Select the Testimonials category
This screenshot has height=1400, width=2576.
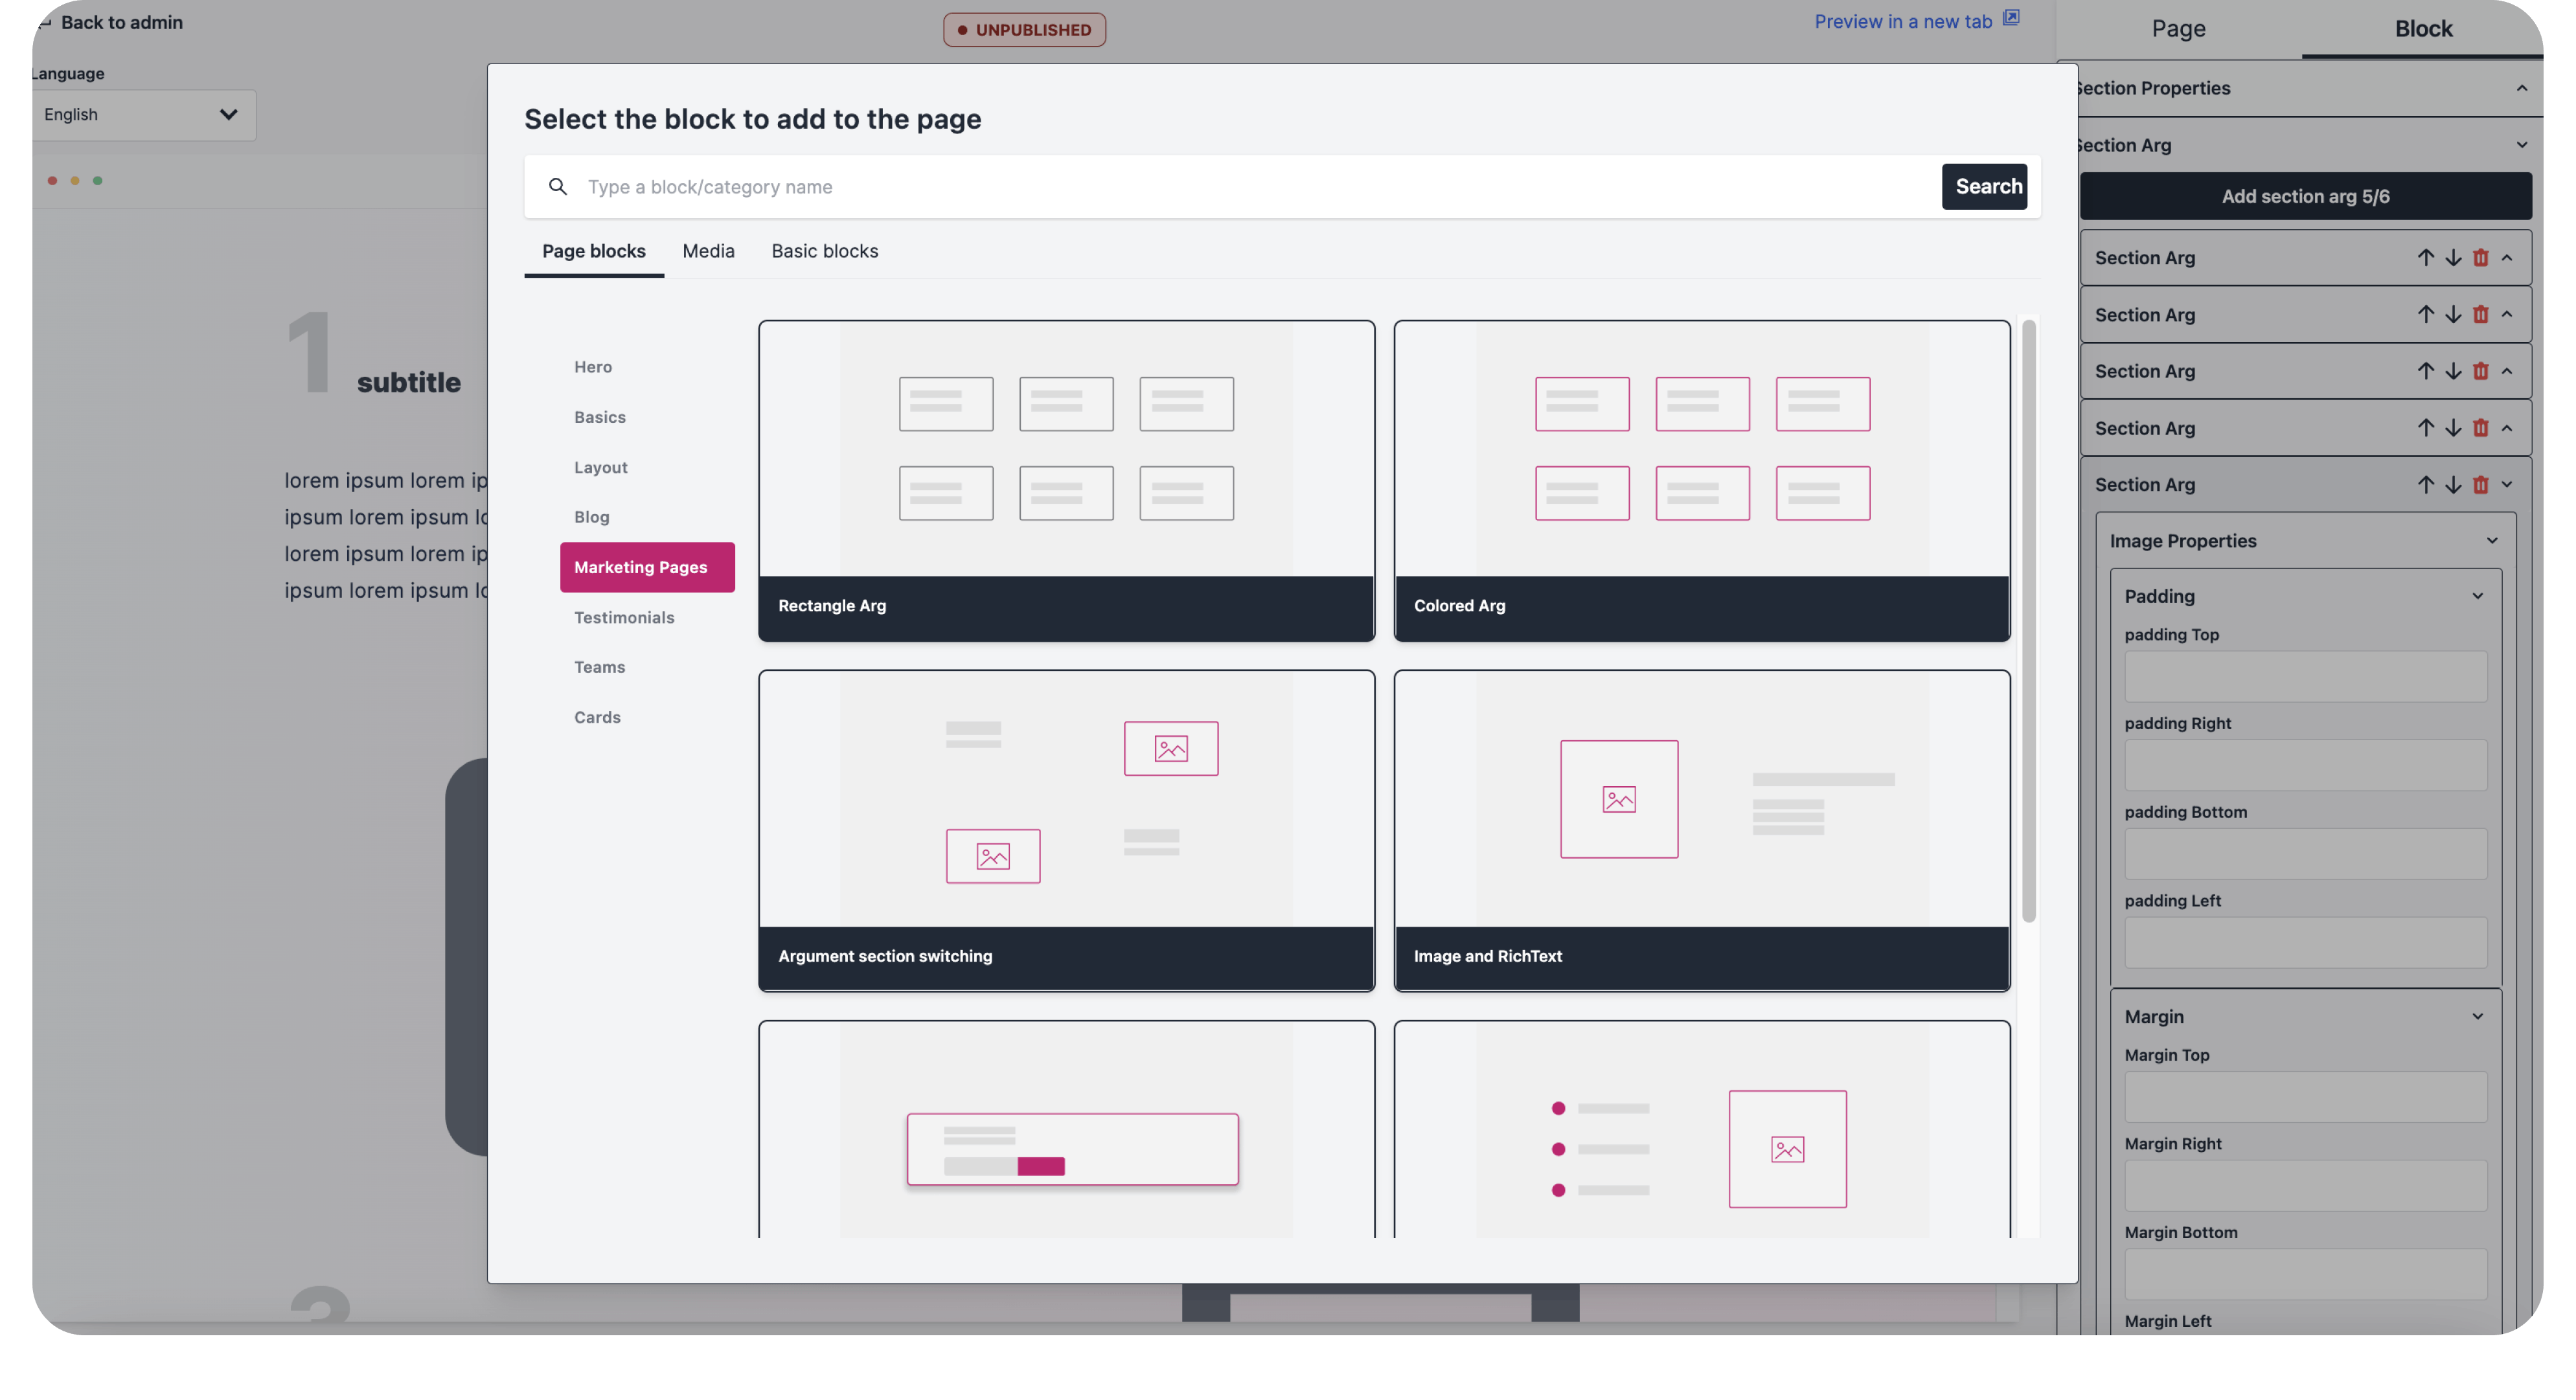624,617
